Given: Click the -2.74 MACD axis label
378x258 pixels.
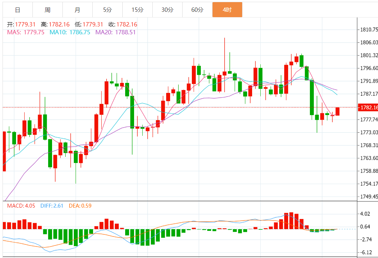Looking at the screenshot, I should [366, 239].
